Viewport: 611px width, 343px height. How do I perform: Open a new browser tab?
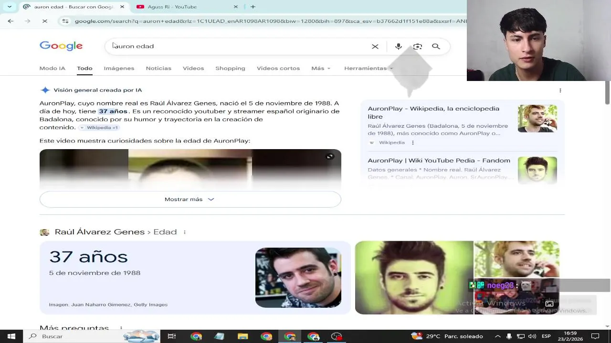(253, 7)
